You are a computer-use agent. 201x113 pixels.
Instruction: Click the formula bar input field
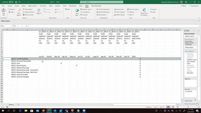click(x=114, y=26)
